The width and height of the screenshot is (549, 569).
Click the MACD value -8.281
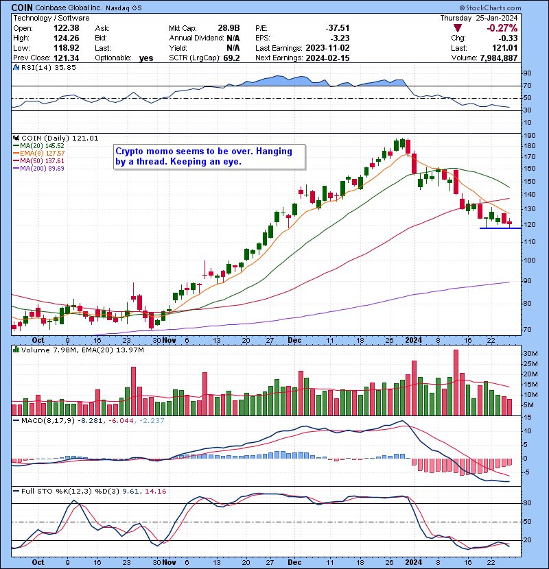point(89,421)
